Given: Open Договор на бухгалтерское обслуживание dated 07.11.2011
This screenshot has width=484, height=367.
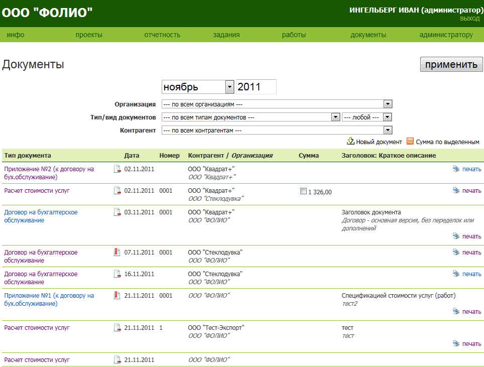Looking at the screenshot, I should click(41, 256).
